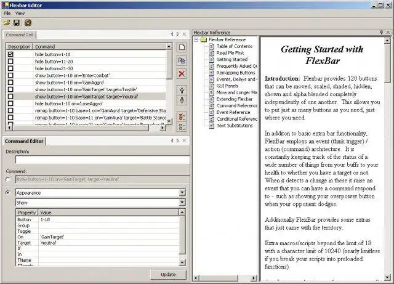Click the orange check-all commands icon
394x284 pixels.
tap(182, 116)
